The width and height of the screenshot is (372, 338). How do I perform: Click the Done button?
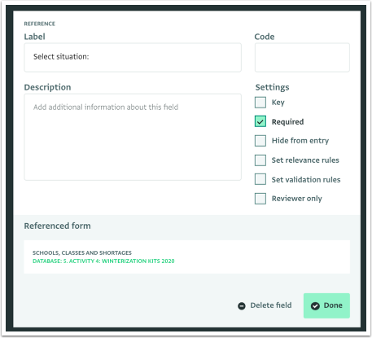pyautogui.click(x=326, y=305)
